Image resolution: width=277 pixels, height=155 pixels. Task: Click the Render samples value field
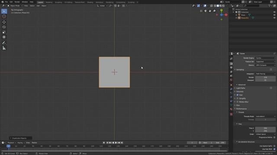click(265, 77)
